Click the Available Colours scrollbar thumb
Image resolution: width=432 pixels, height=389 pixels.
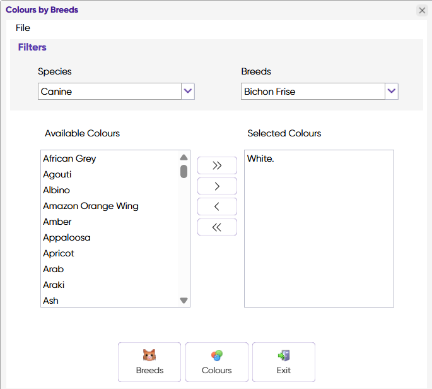point(184,171)
